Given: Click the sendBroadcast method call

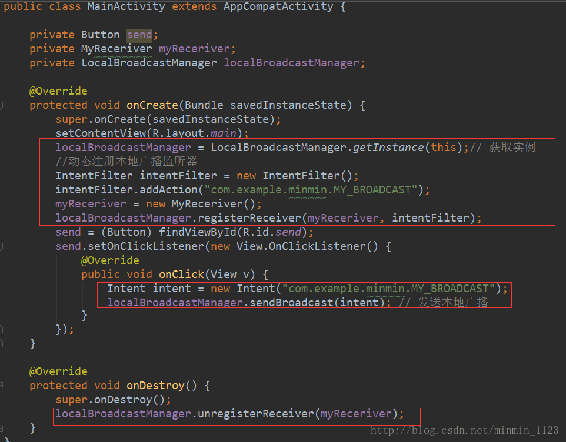Looking at the screenshot, I should (291, 303).
